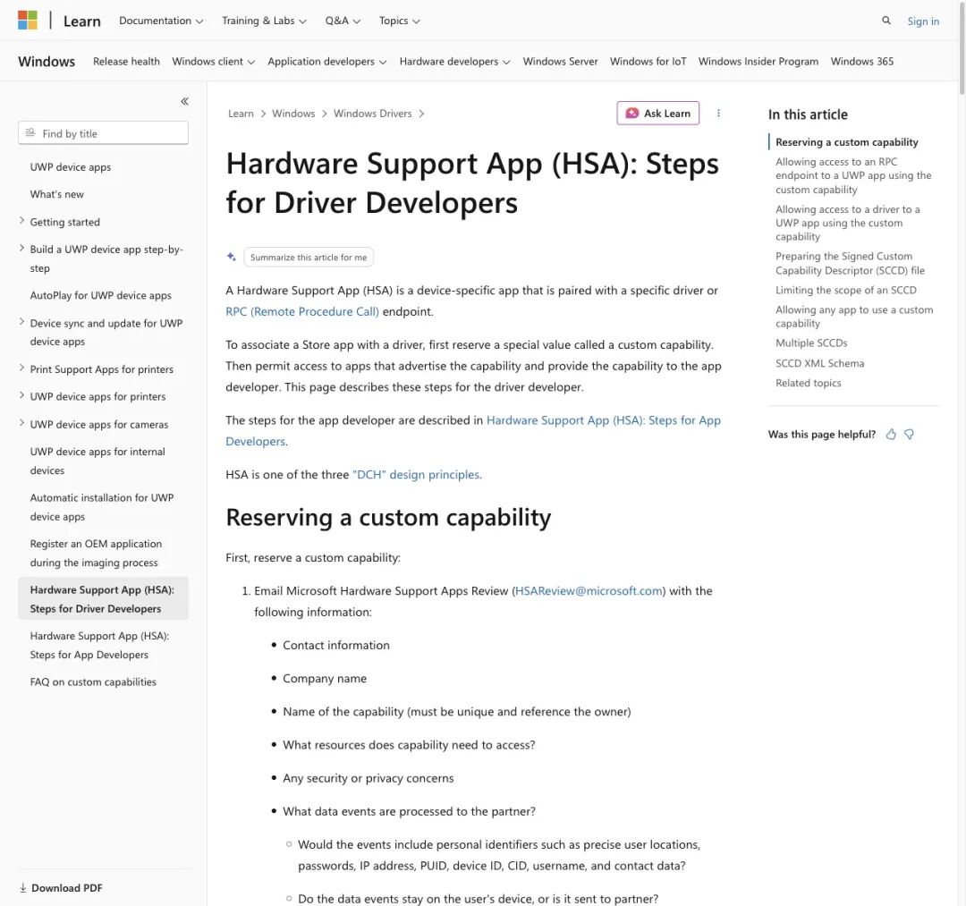The width and height of the screenshot is (966, 906).
Task: Click Summarize this article for me
Action: [308, 257]
